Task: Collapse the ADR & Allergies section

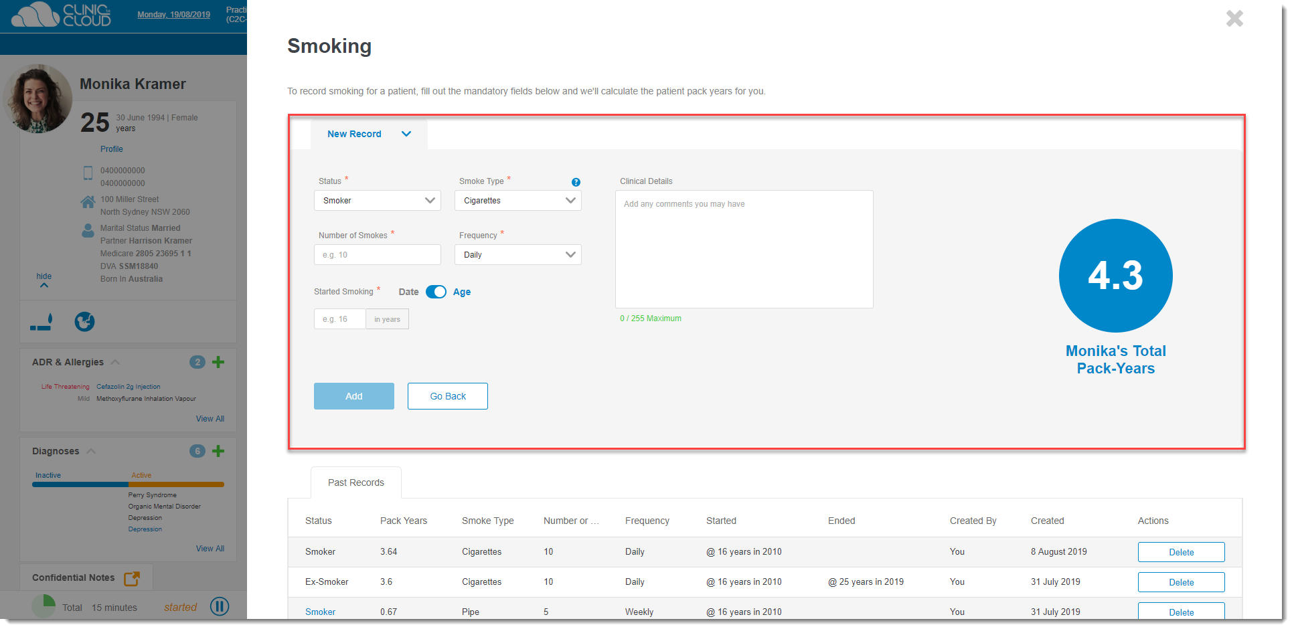Action: (x=115, y=362)
